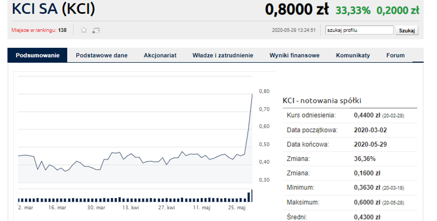Click the Data początkowa label
This screenshot has width=437, height=221.
click(x=312, y=130)
